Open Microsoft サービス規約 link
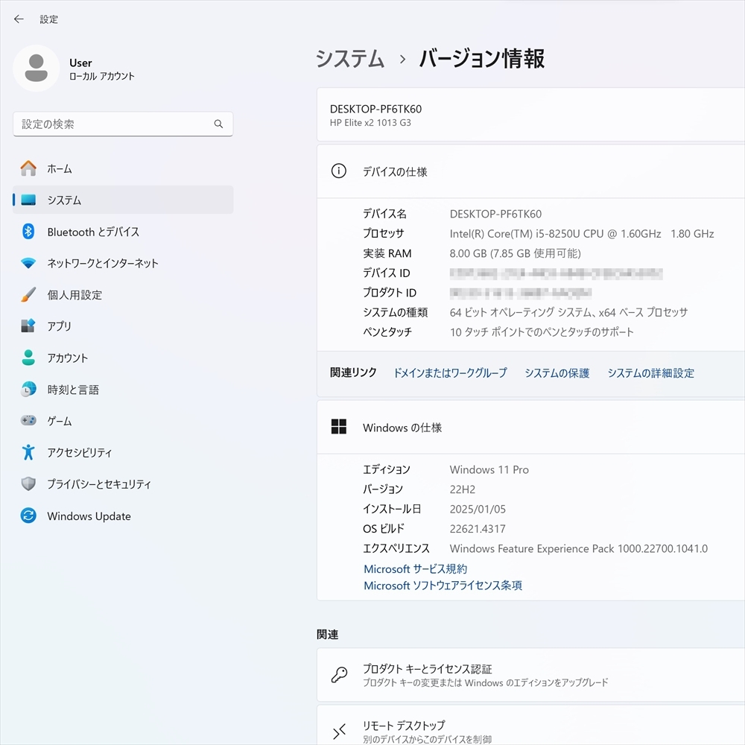The height and width of the screenshot is (745, 745). coord(415,568)
